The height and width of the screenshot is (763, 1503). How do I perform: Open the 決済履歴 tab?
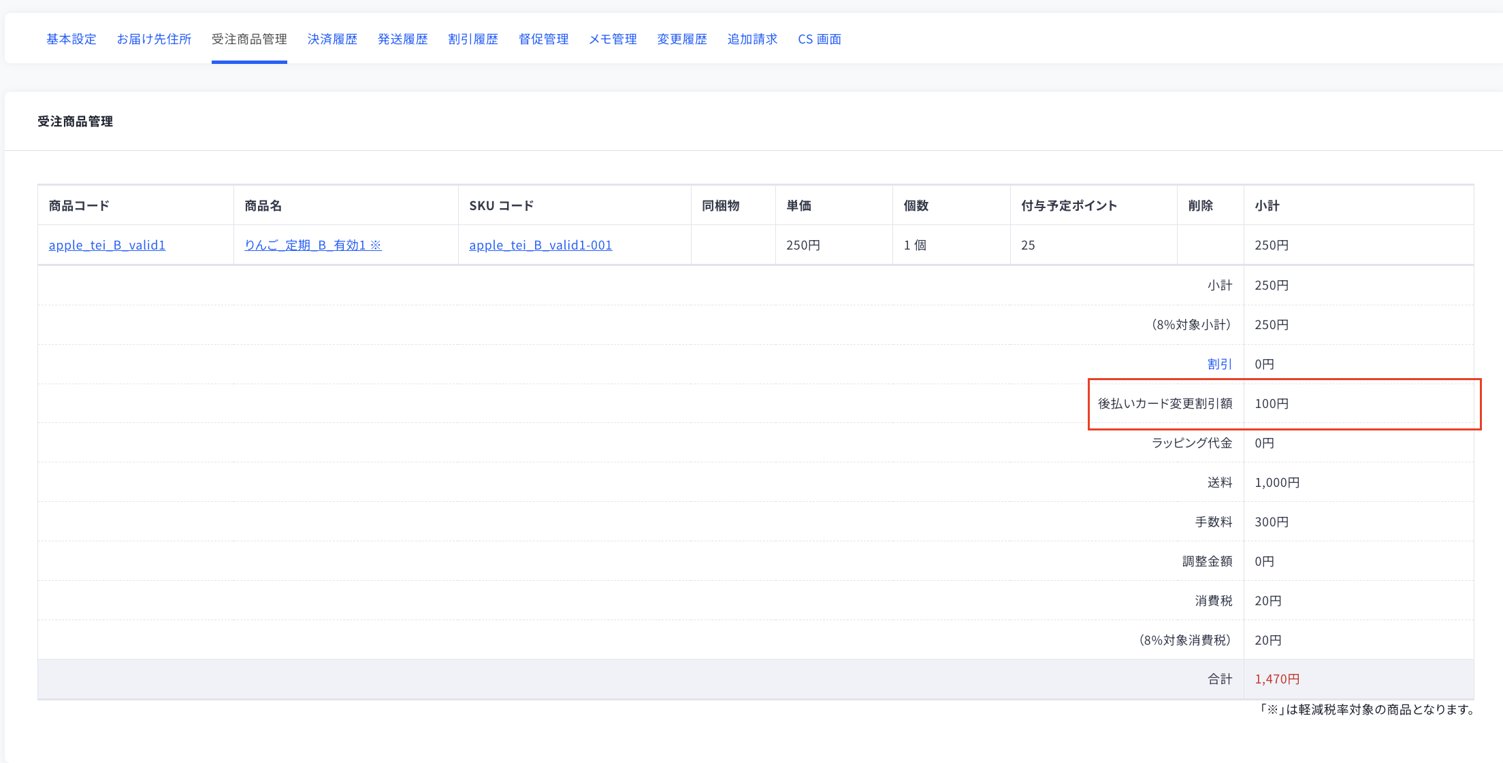pos(332,39)
